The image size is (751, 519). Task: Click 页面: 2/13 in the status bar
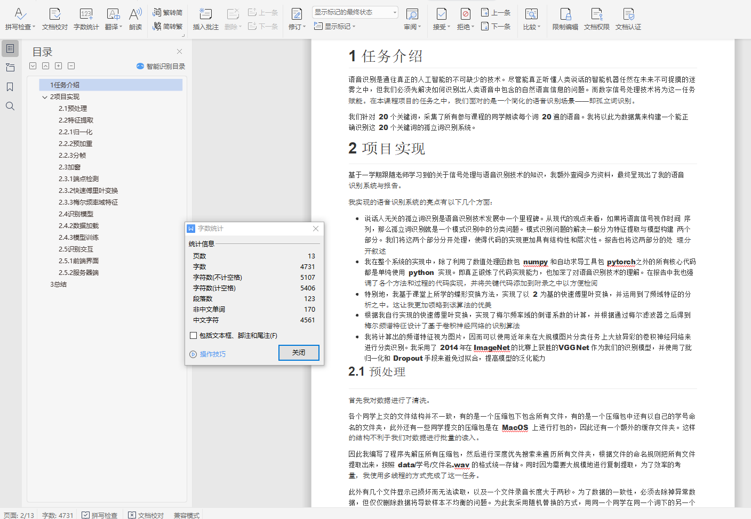coord(19,515)
